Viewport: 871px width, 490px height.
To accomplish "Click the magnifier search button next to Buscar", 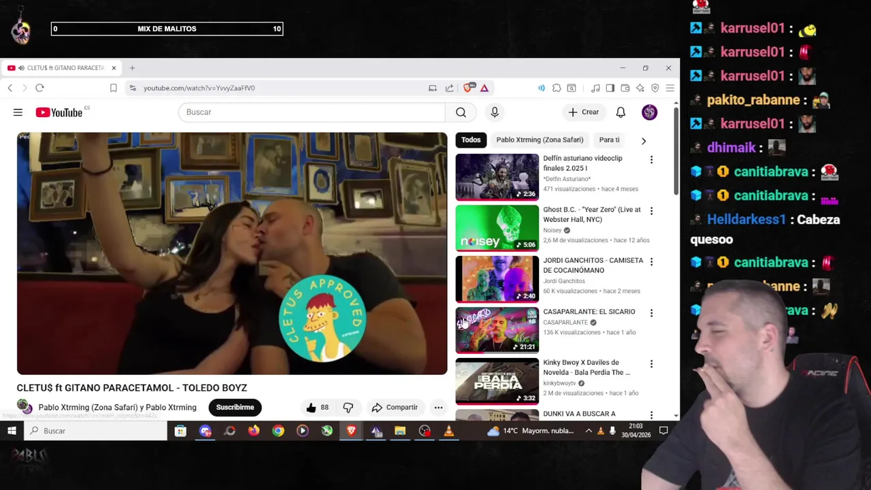I will (x=461, y=112).
